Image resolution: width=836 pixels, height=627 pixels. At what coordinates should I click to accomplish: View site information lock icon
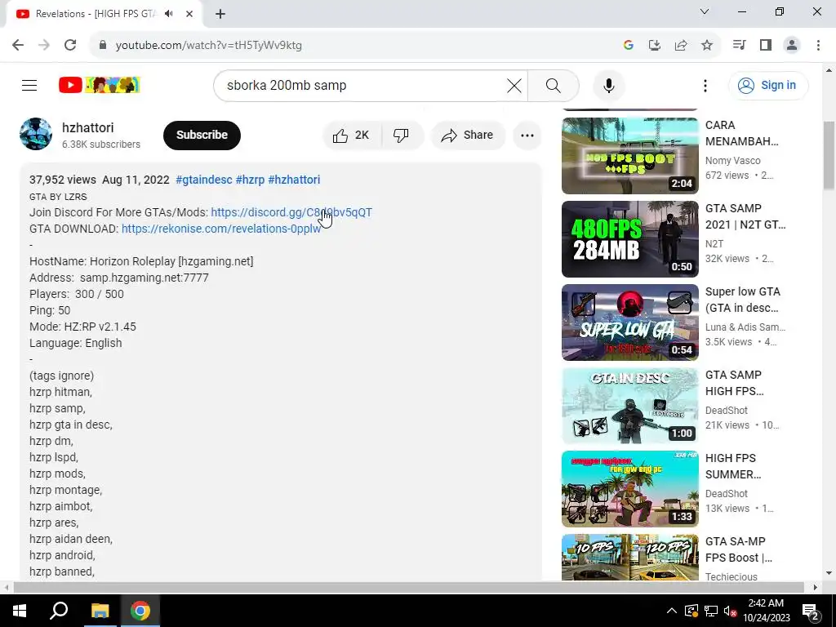coord(103,46)
